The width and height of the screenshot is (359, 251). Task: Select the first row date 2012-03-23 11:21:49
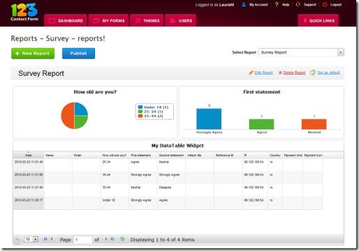(29, 162)
